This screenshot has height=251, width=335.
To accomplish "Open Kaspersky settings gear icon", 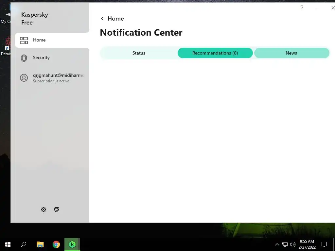I will point(44,209).
